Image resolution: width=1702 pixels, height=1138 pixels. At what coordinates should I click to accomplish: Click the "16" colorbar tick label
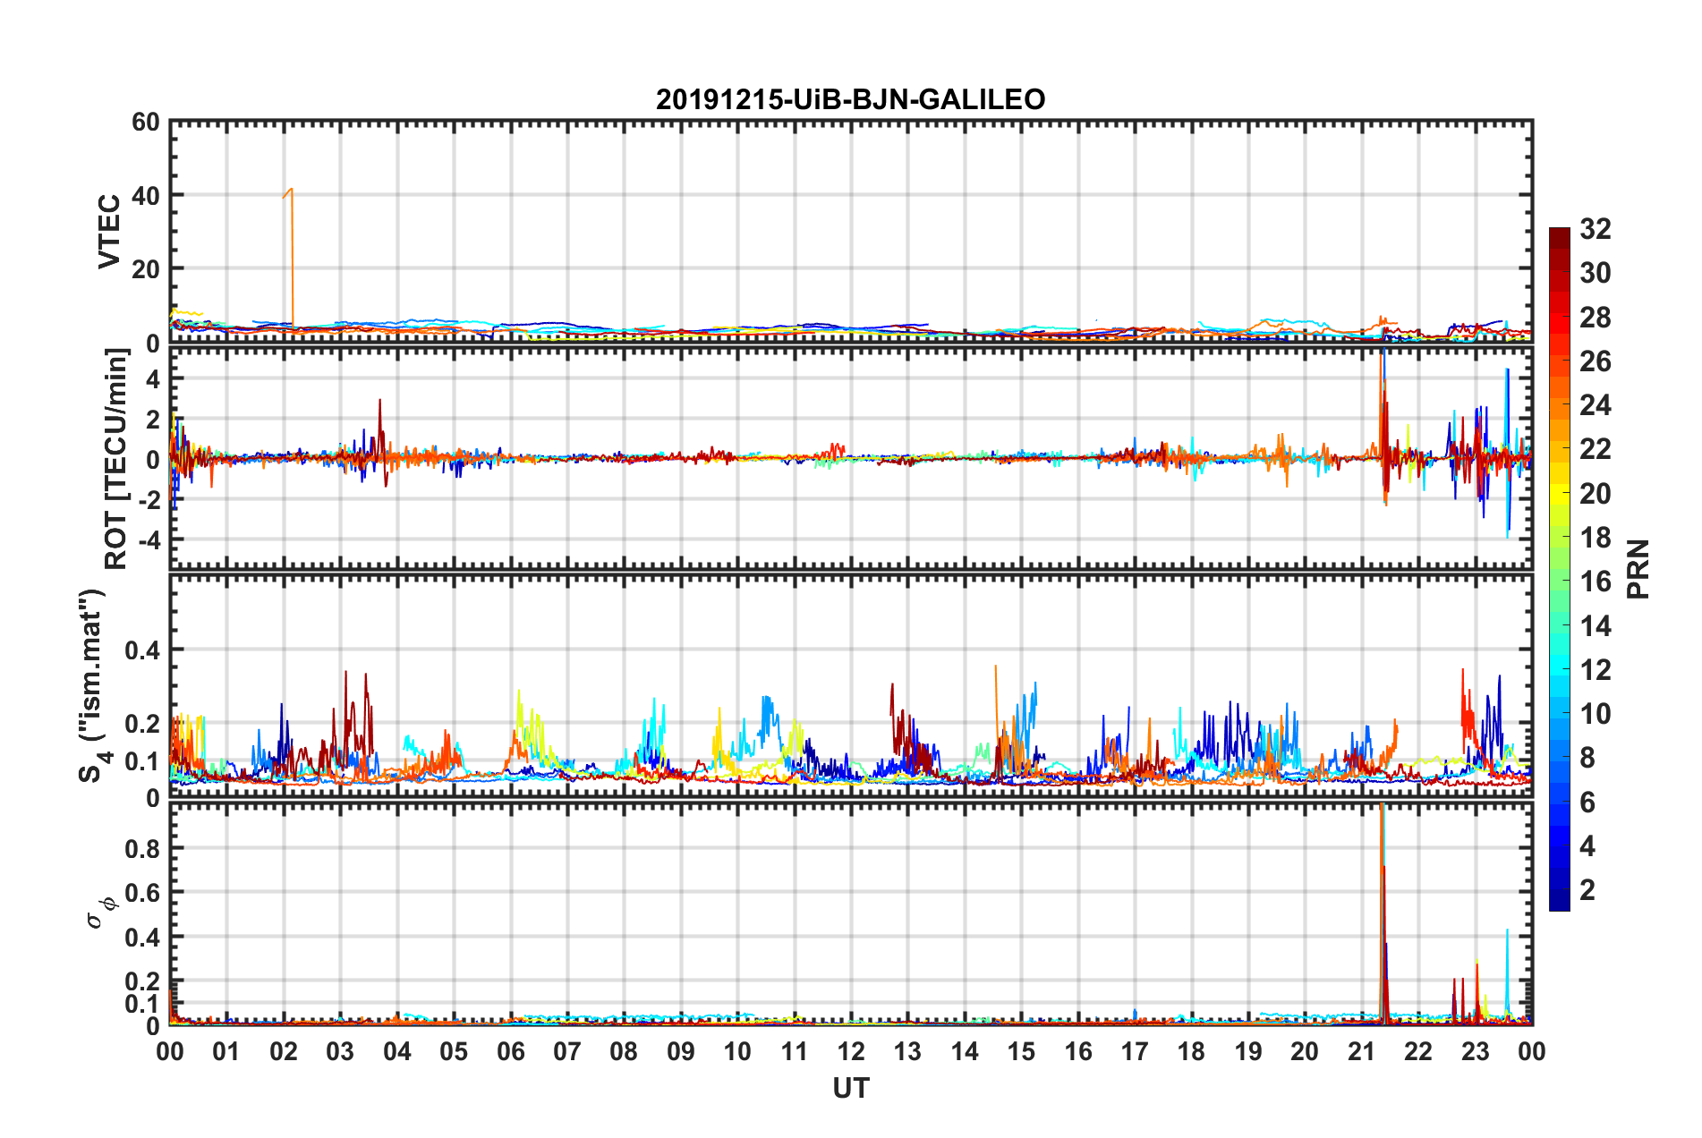click(1595, 582)
